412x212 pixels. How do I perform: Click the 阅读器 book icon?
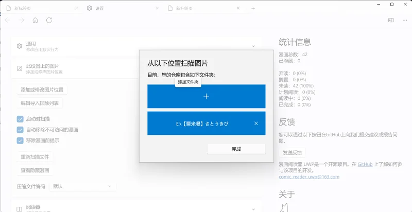[x=20, y=209]
